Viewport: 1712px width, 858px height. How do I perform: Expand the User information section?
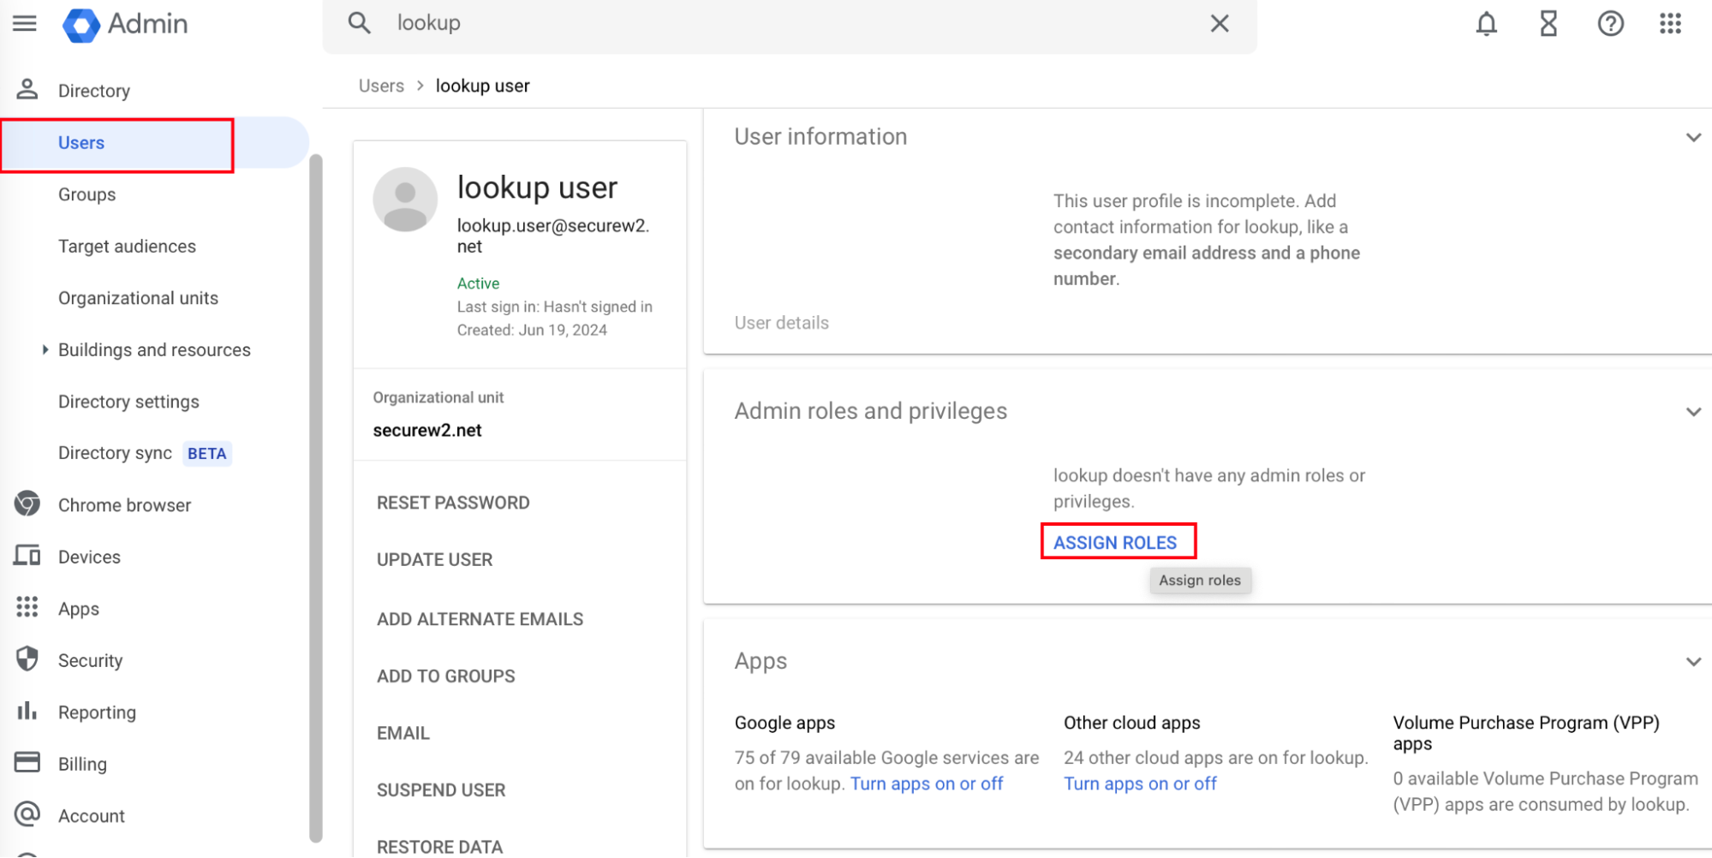[1692, 137]
